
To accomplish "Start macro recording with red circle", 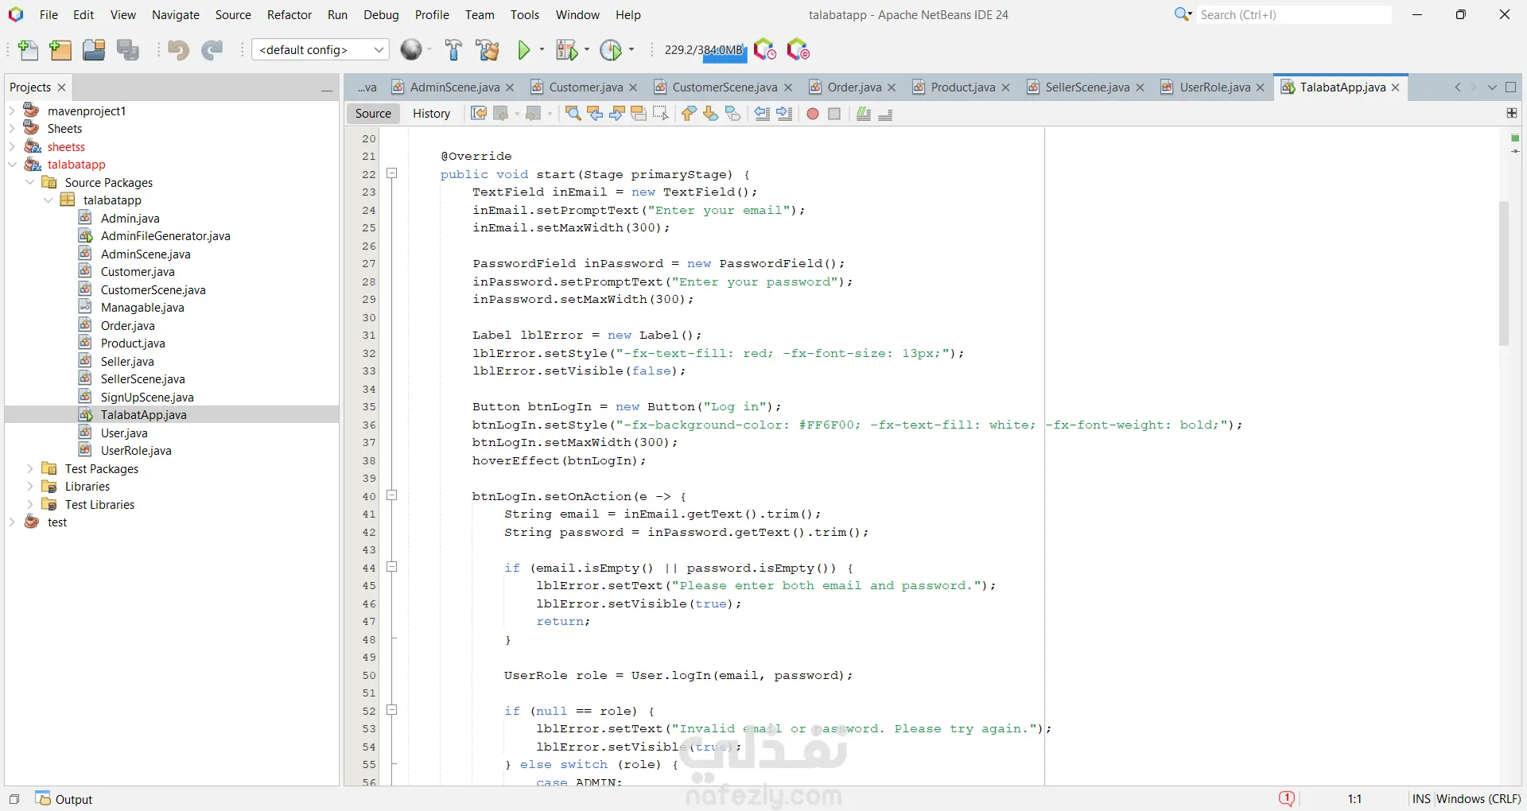I will [812, 114].
